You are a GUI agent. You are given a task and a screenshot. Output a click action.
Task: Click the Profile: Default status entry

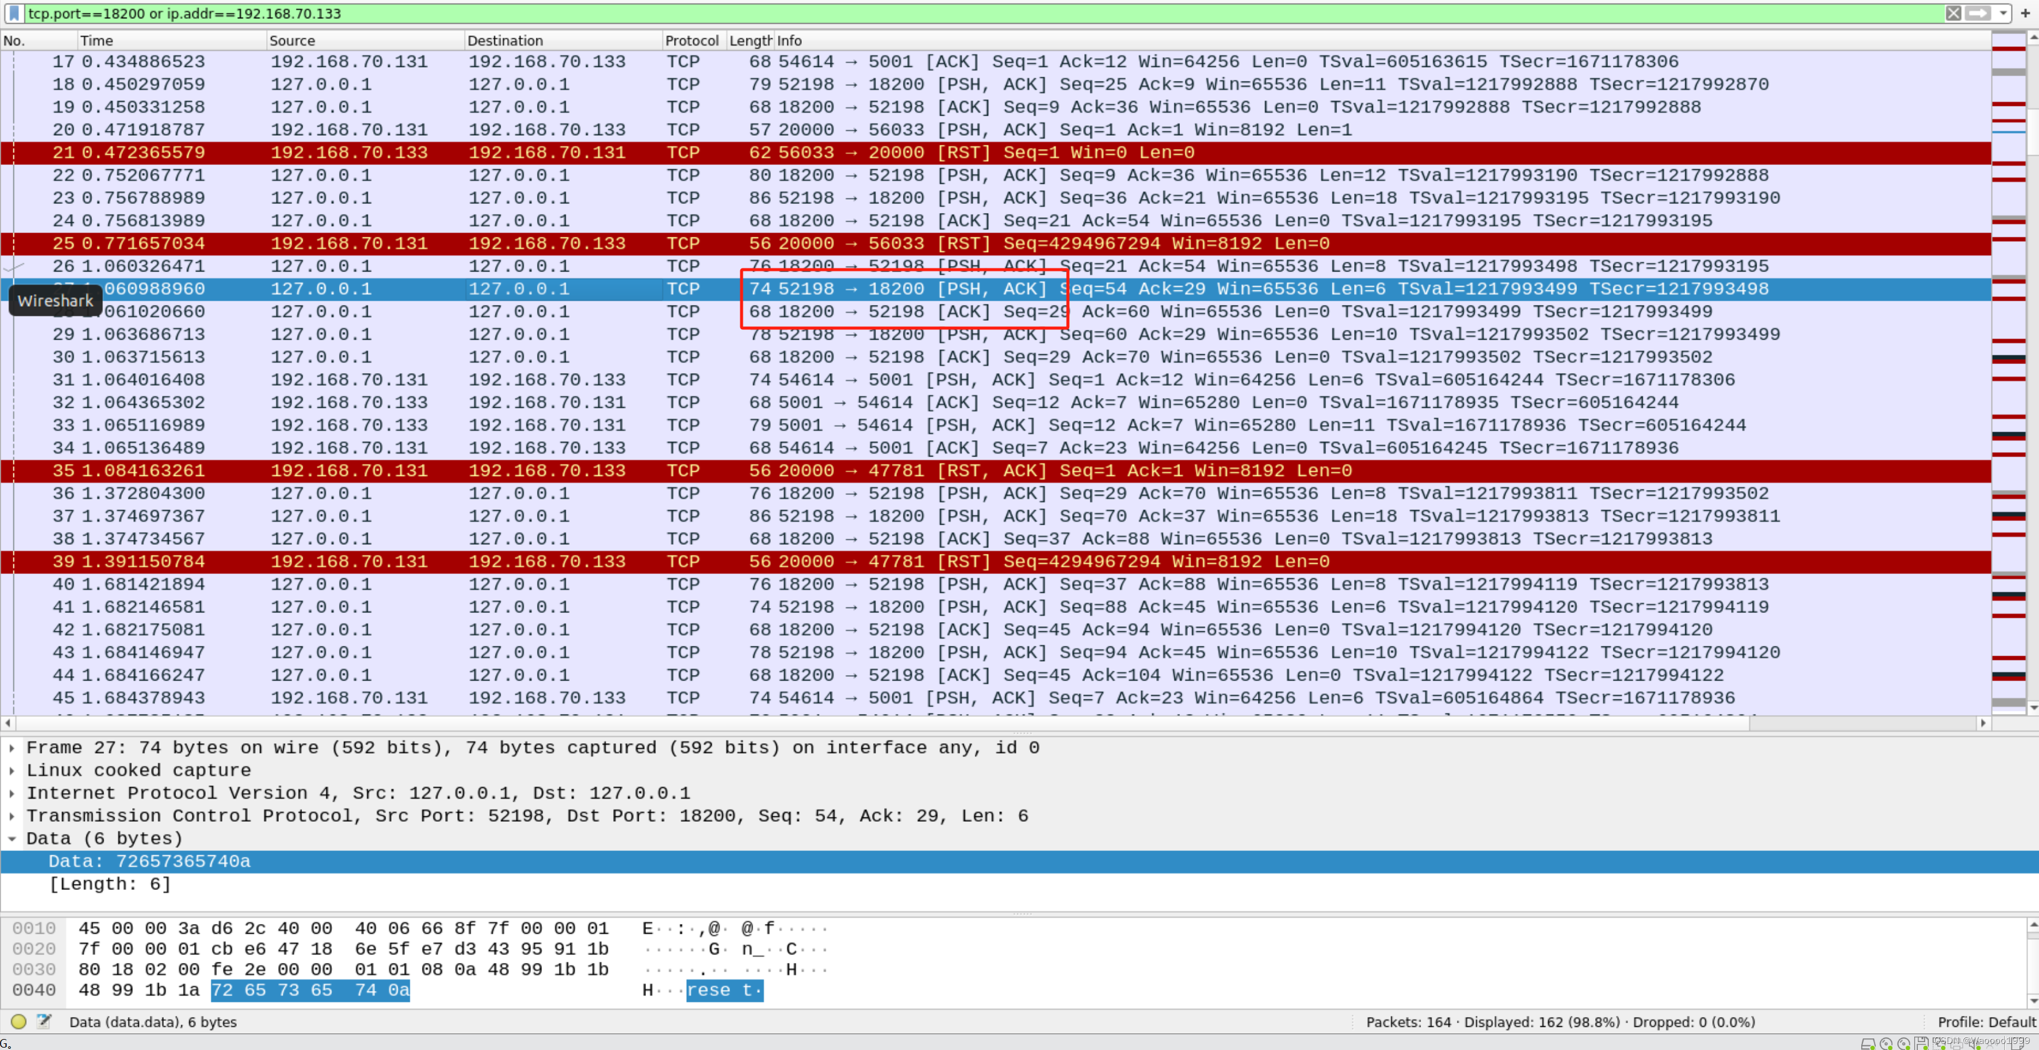1986,1021
